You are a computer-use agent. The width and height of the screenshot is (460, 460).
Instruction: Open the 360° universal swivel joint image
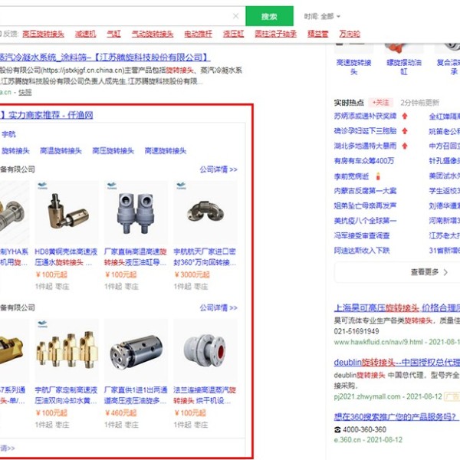click(205, 212)
